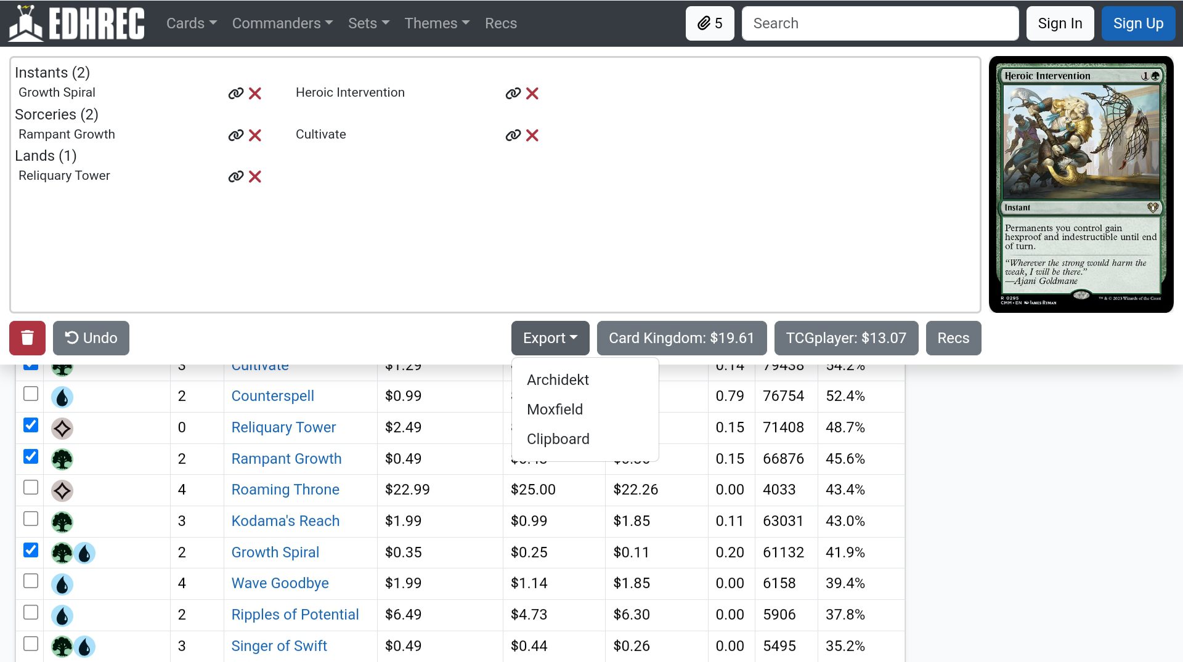The image size is (1183, 662).
Task: Choose Moxfield from the export menu
Action: point(555,410)
